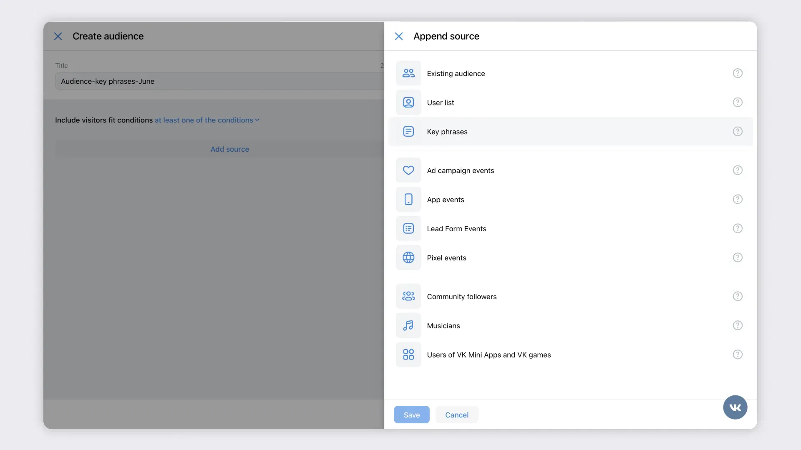Show help for Lead Form Events
Image resolution: width=801 pixels, height=450 pixels.
[x=738, y=229]
